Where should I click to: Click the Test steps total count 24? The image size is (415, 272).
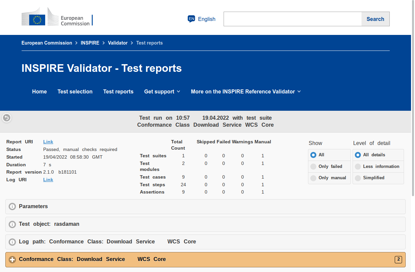pos(183,185)
